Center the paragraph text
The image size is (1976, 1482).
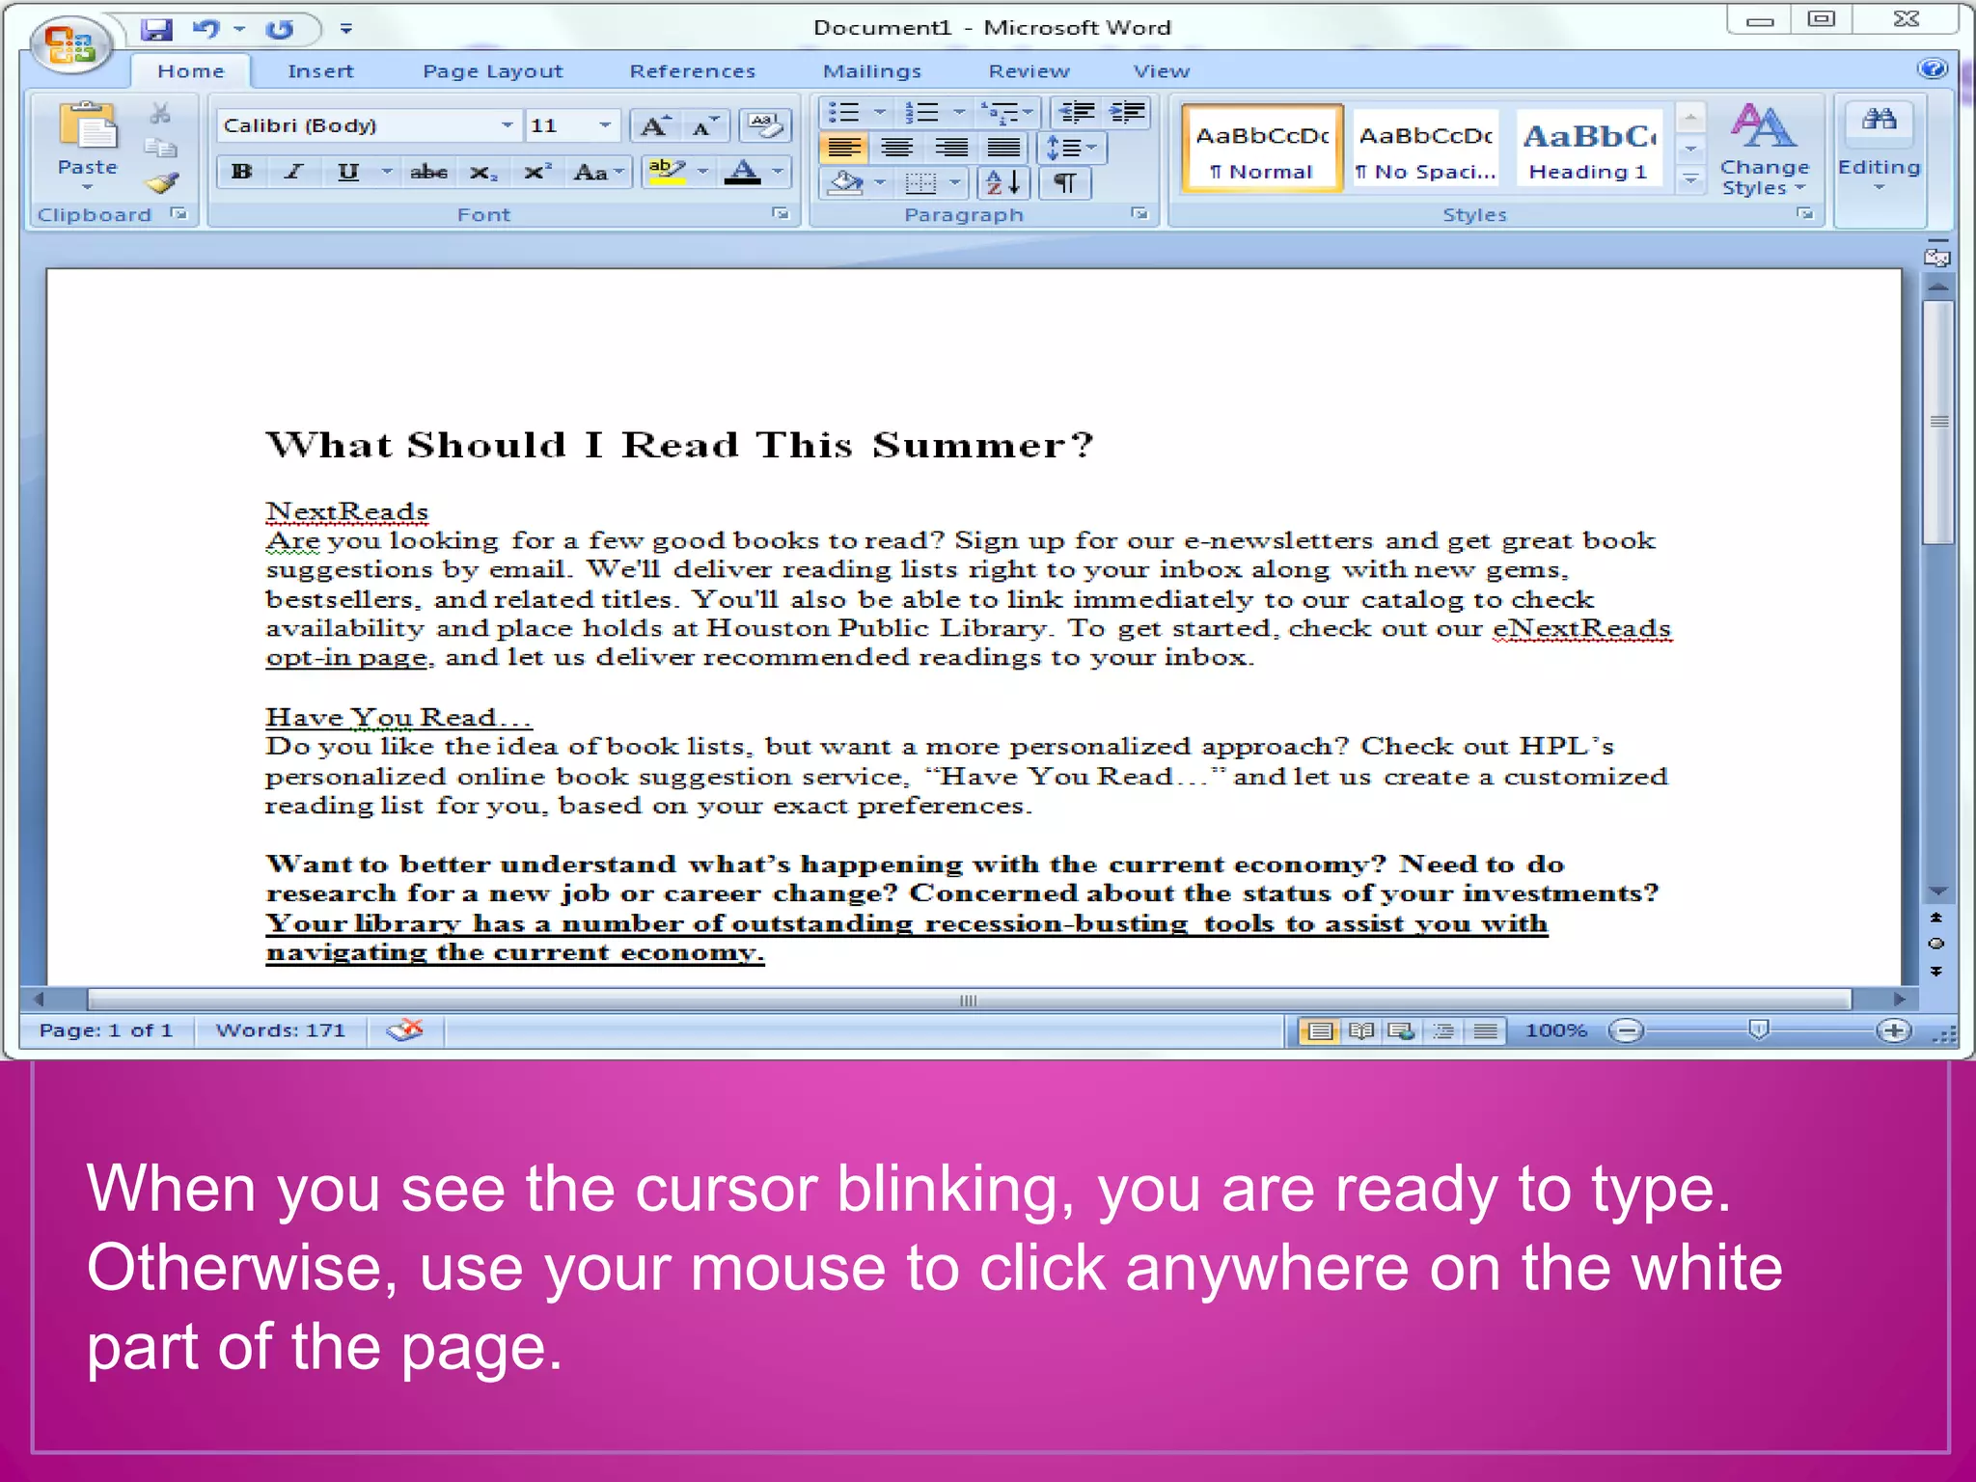897,148
